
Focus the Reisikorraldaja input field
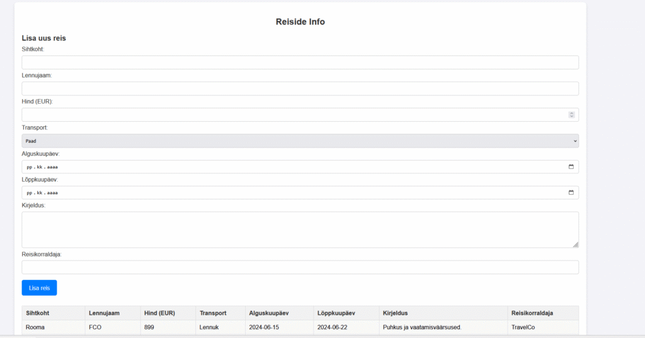300,267
